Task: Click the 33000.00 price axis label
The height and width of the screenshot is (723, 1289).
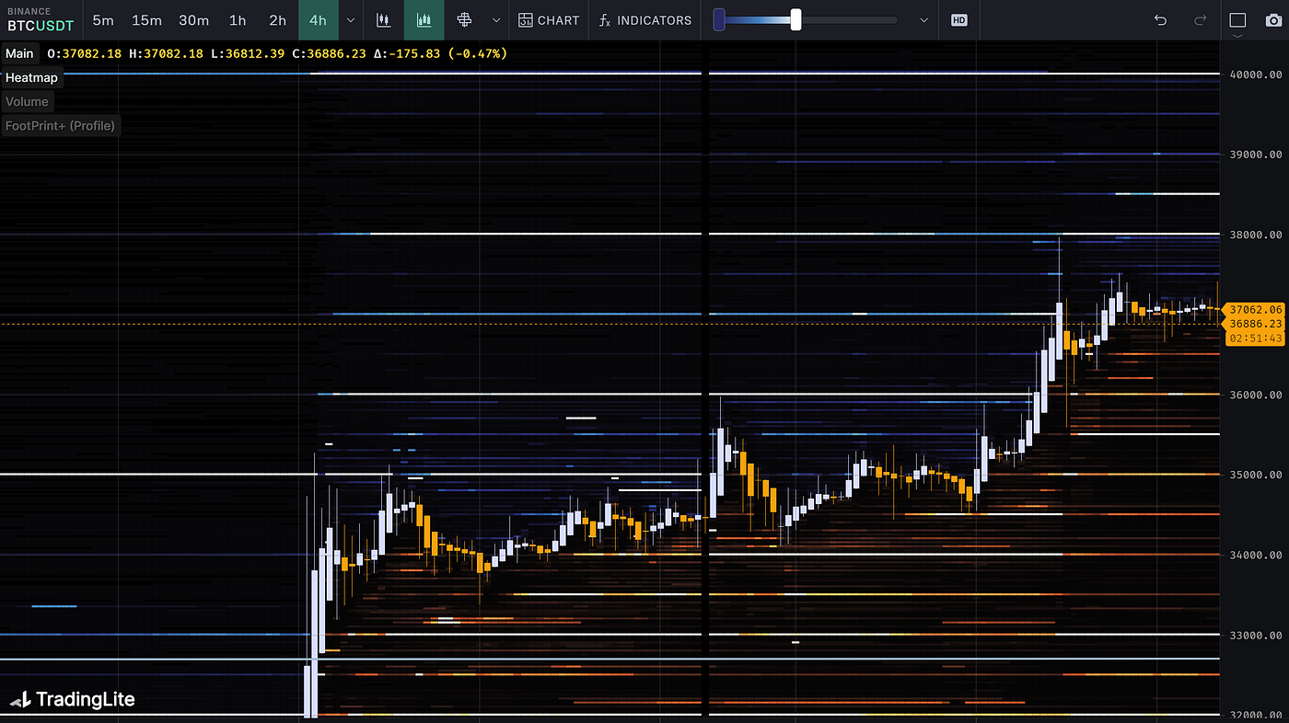Action: [x=1256, y=635]
